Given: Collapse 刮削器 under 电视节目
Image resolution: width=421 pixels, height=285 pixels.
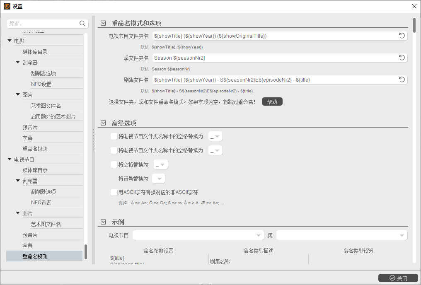Looking at the screenshot, I should (18, 181).
